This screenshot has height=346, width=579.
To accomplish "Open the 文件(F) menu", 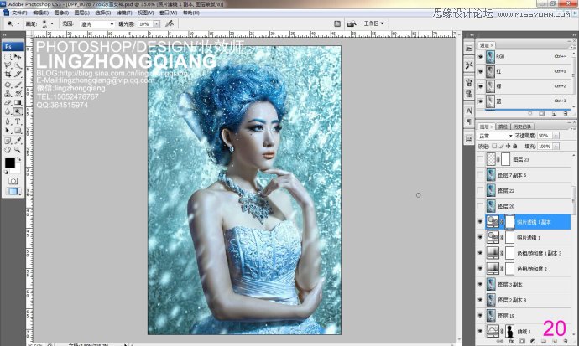I will (x=19, y=13).
